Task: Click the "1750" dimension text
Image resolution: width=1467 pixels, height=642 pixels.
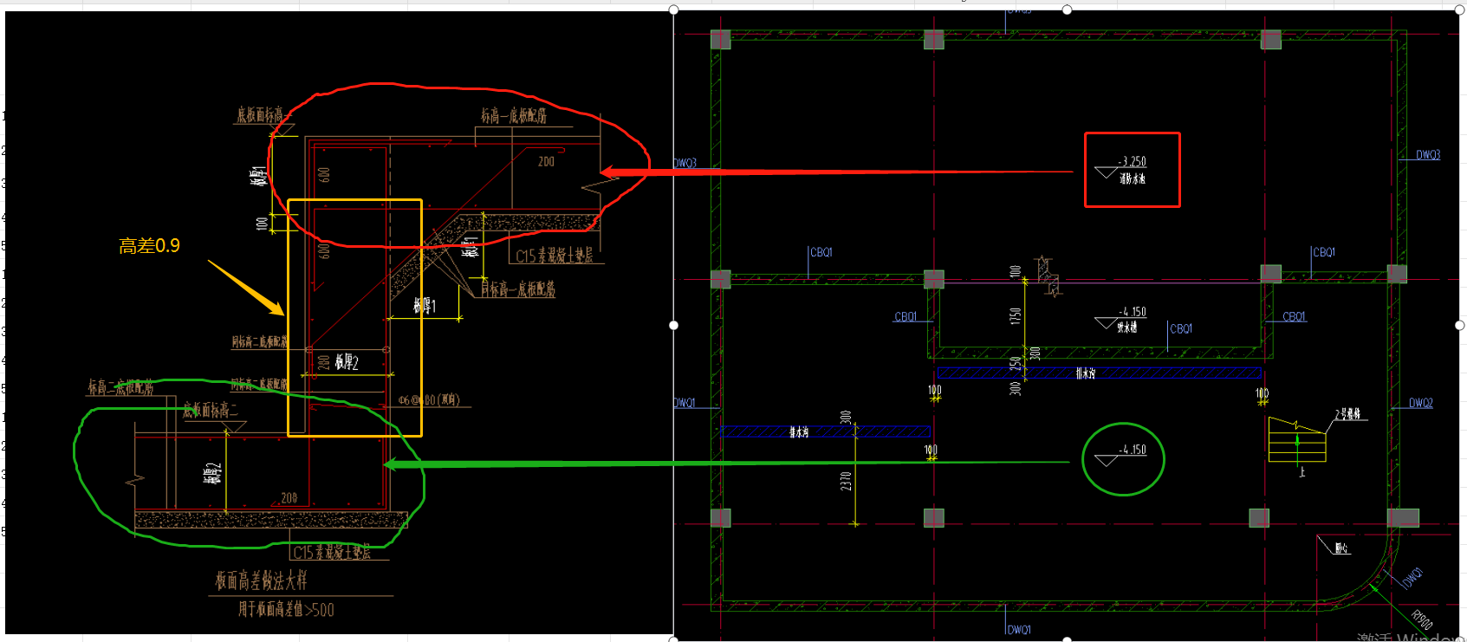Action: [1015, 316]
